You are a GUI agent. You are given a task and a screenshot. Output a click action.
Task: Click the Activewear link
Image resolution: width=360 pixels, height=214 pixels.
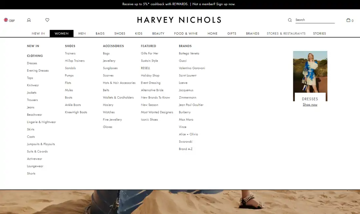click(34, 159)
